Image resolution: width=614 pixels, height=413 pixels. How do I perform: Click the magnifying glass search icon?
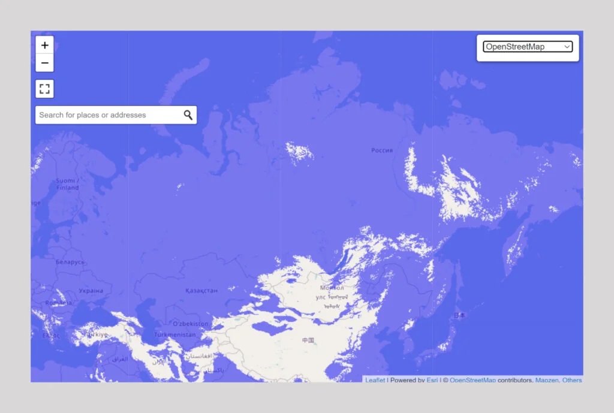click(188, 115)
